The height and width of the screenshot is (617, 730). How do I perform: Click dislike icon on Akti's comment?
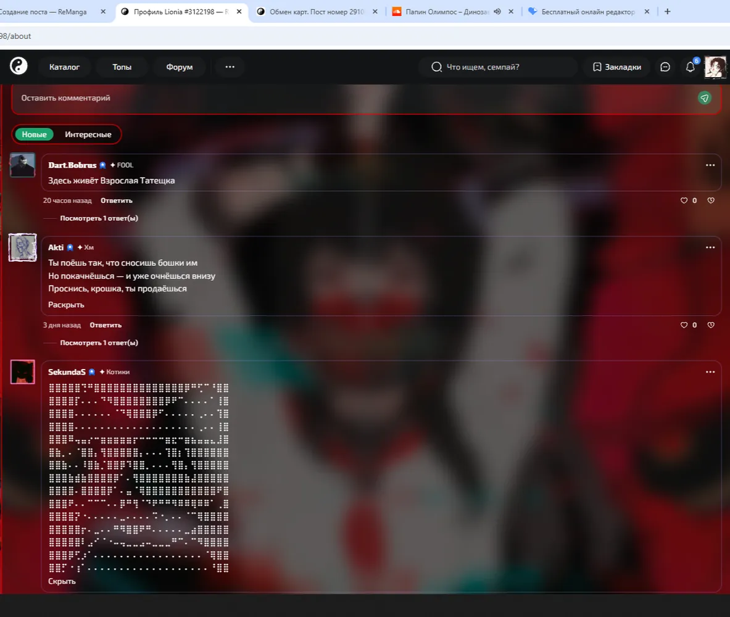click(x=711, y=325)
